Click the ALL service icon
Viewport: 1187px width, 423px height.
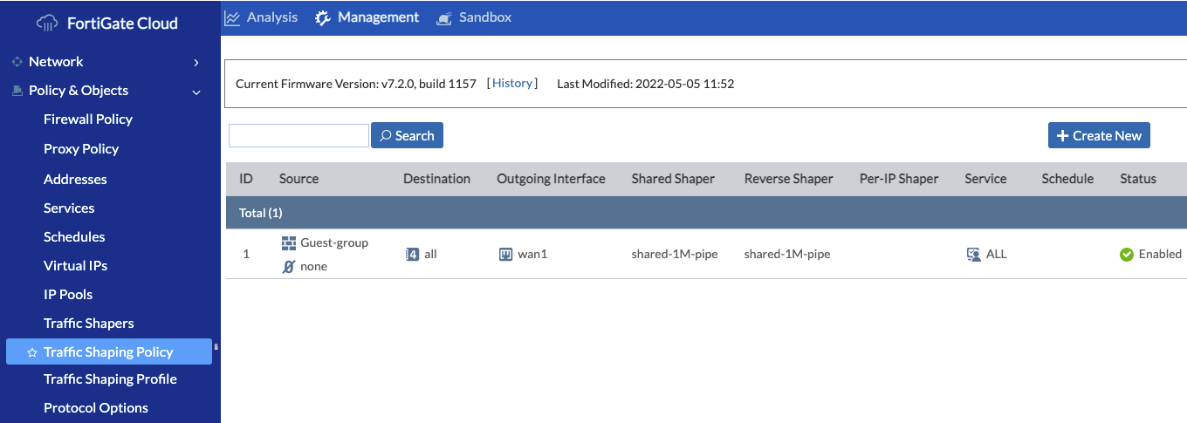tap(974, 255)
